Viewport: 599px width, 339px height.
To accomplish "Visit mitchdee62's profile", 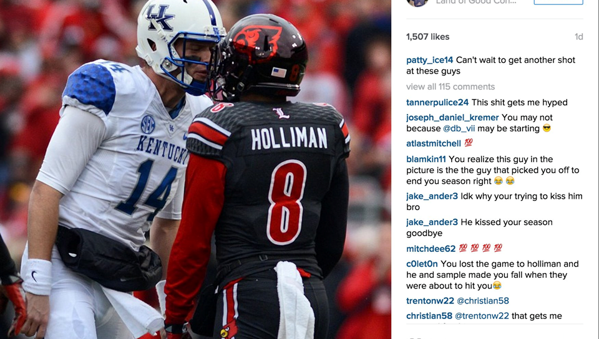I will 431,249.
